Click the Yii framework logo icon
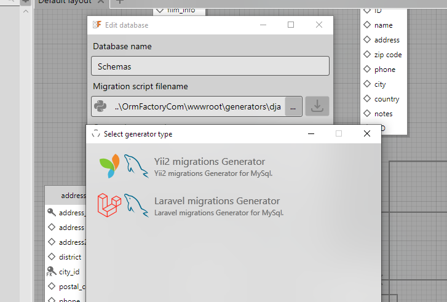This screenshot has height=302, width=447. click(x=109, y=166)
